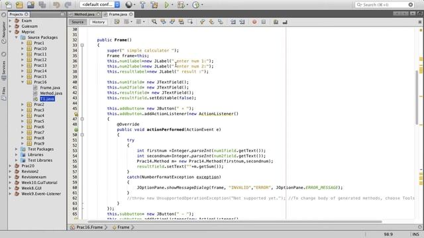
Task: Switch editor to Source view
Action: [x=78, y=22]
